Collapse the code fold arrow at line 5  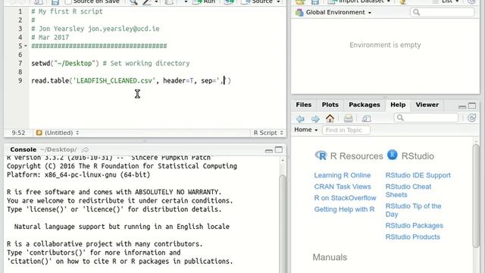26,45
